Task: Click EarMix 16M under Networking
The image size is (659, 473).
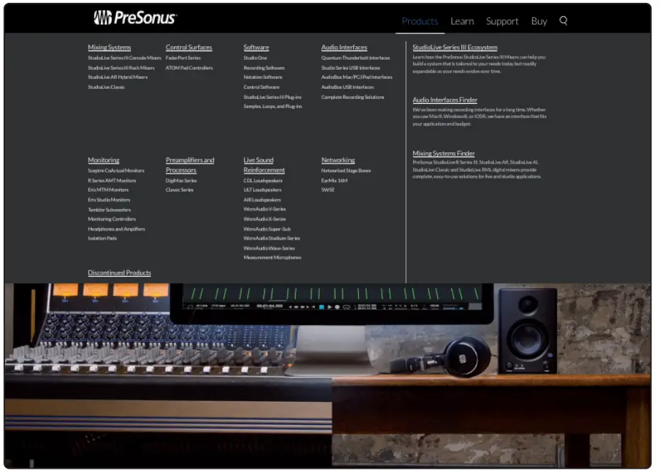Action: click(x=334, y=179)
